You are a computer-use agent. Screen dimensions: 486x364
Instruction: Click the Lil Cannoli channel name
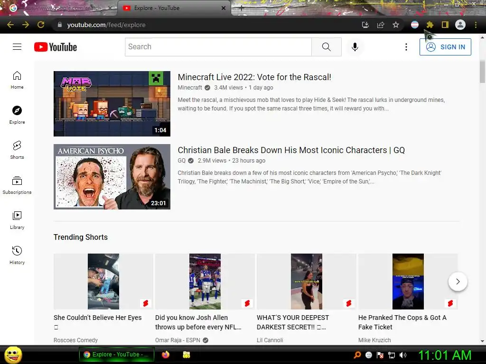[270, 340]
